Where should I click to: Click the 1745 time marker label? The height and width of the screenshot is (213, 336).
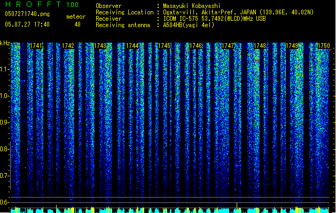pyautogui.click(x=164, y=46)
